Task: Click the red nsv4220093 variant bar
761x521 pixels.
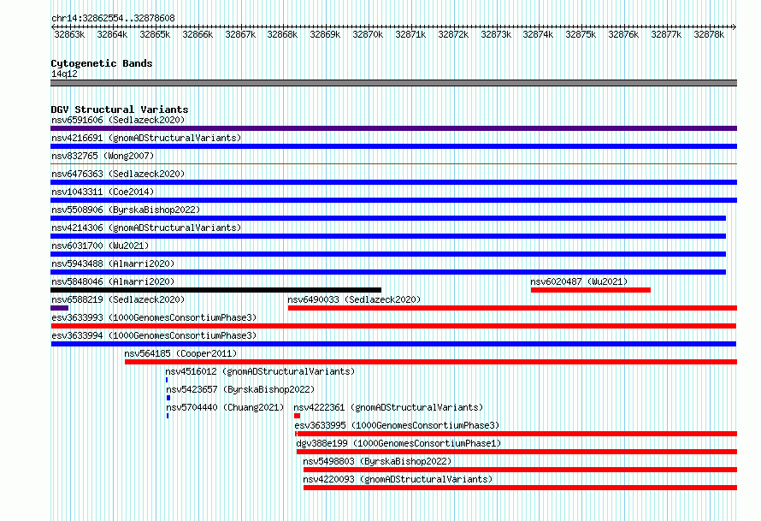Action: pyautogui.click(x=520, y=488)
